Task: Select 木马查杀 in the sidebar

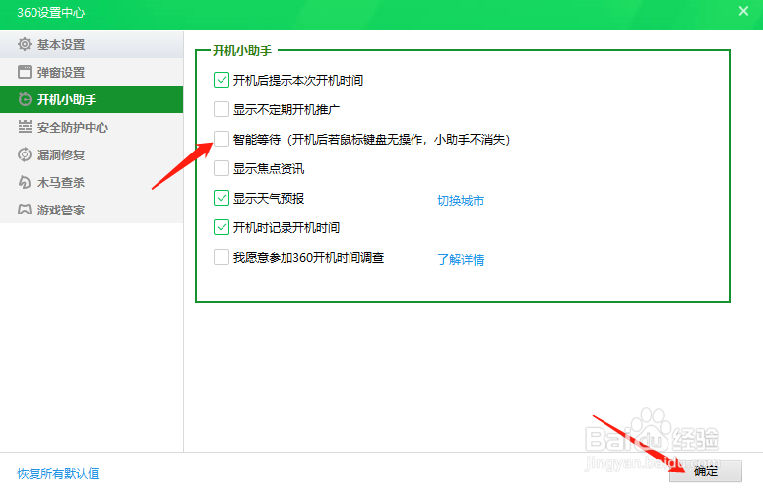Action: click(x=92, y=182)
